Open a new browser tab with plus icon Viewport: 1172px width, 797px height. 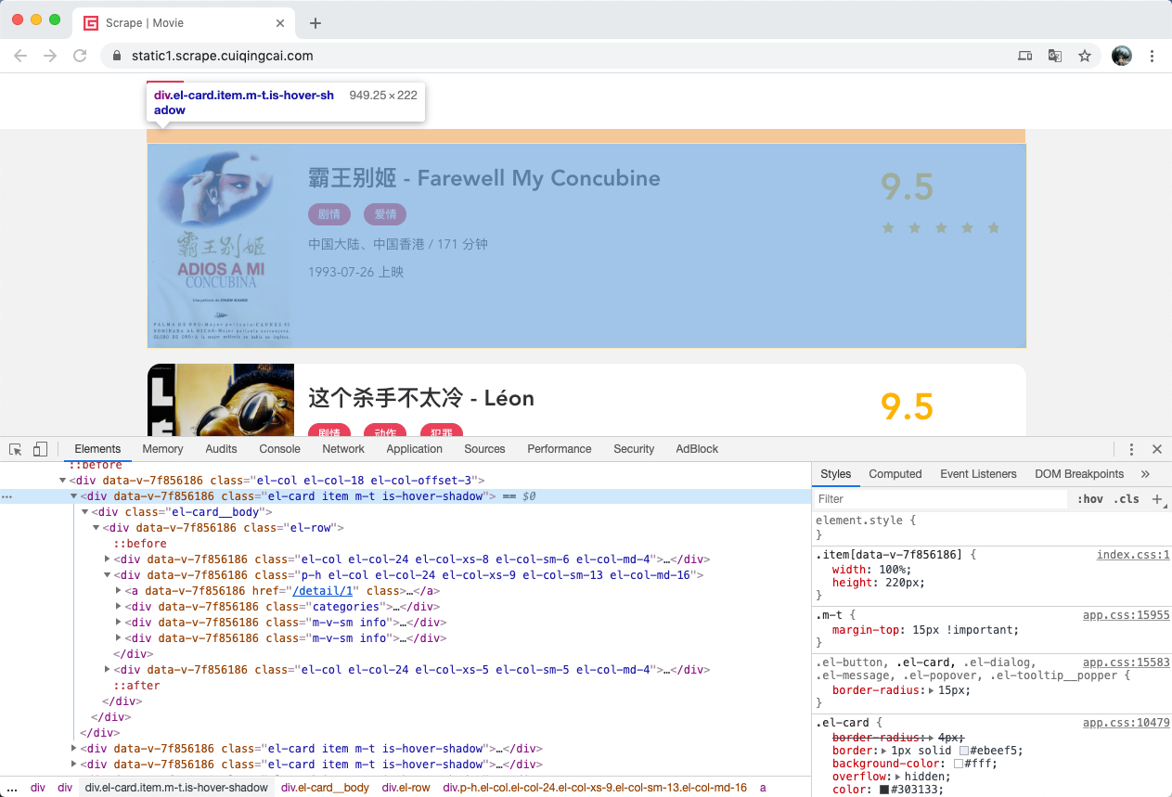click(316, 23)
